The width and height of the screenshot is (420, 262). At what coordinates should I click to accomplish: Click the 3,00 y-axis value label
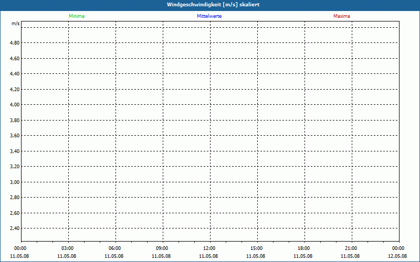click(15, 182)
